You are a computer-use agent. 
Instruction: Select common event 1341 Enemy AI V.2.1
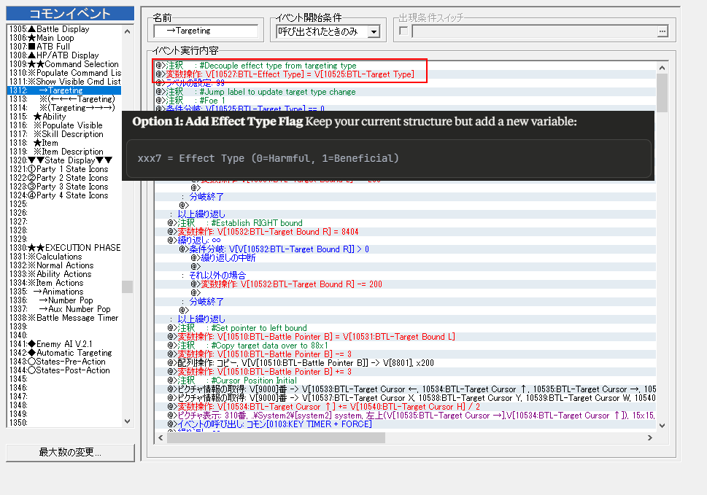(64, 344)
